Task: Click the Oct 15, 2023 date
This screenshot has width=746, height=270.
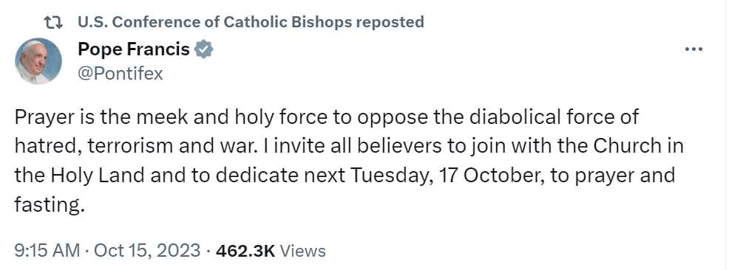Action: point(147,250)
